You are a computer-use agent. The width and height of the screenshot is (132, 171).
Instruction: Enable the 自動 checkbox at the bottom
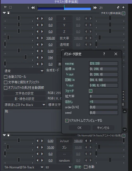click(x=86, y=167)
